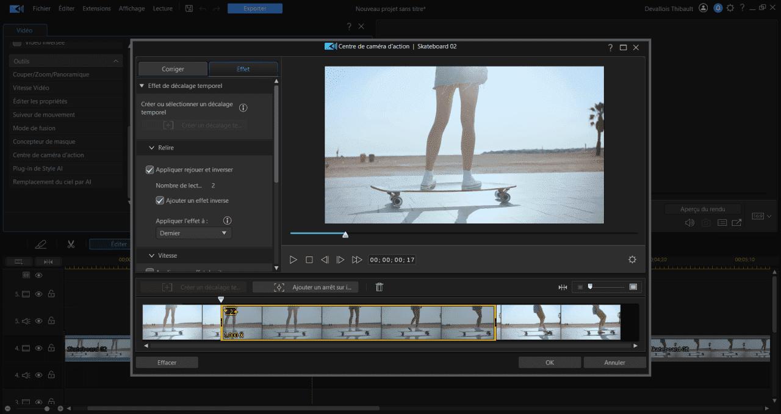Toggle visibility of track 5 with the eye icon
Image resolution: width=781 pixels, height=414 pixels.
[38, 294]
